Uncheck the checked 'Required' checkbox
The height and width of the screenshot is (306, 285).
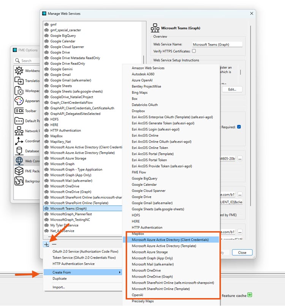[x=239, y=127]
